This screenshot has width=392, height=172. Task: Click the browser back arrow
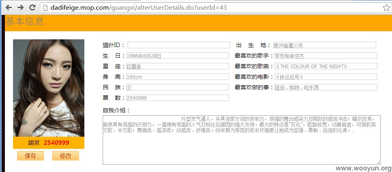[x=9, y=7]
